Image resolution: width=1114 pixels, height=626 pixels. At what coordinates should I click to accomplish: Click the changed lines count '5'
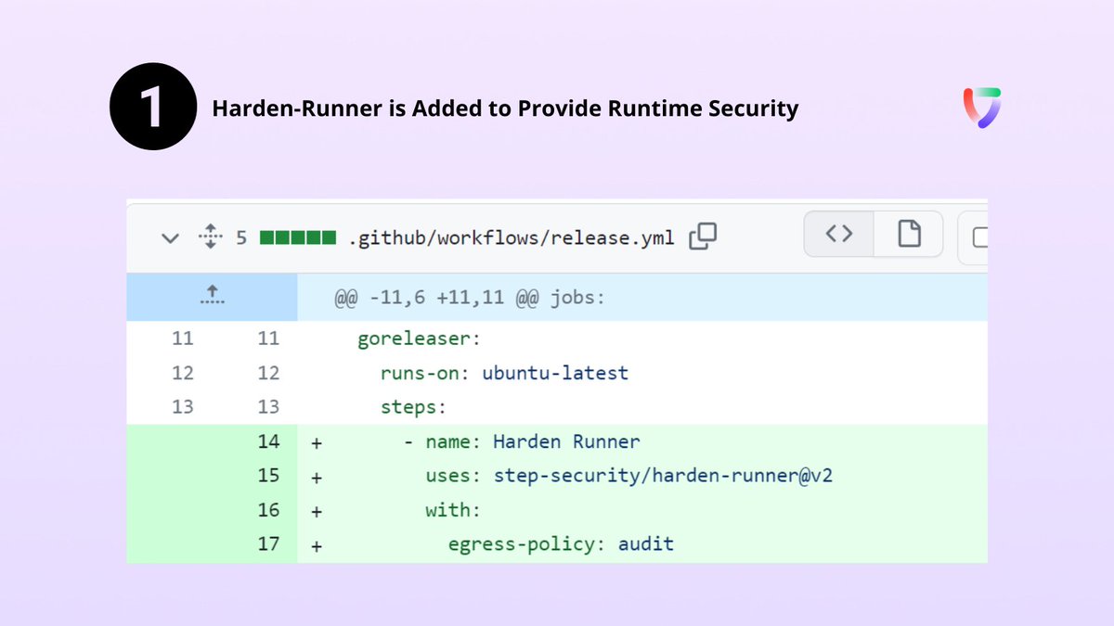(x=240, y=237)
